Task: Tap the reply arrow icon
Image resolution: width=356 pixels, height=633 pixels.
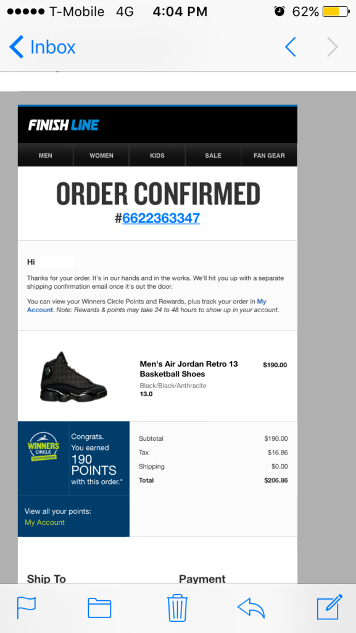Action: coord(251,608)
